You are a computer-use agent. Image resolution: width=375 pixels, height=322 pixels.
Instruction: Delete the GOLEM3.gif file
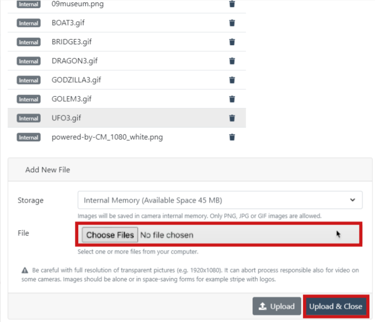[x=232, y=99]
